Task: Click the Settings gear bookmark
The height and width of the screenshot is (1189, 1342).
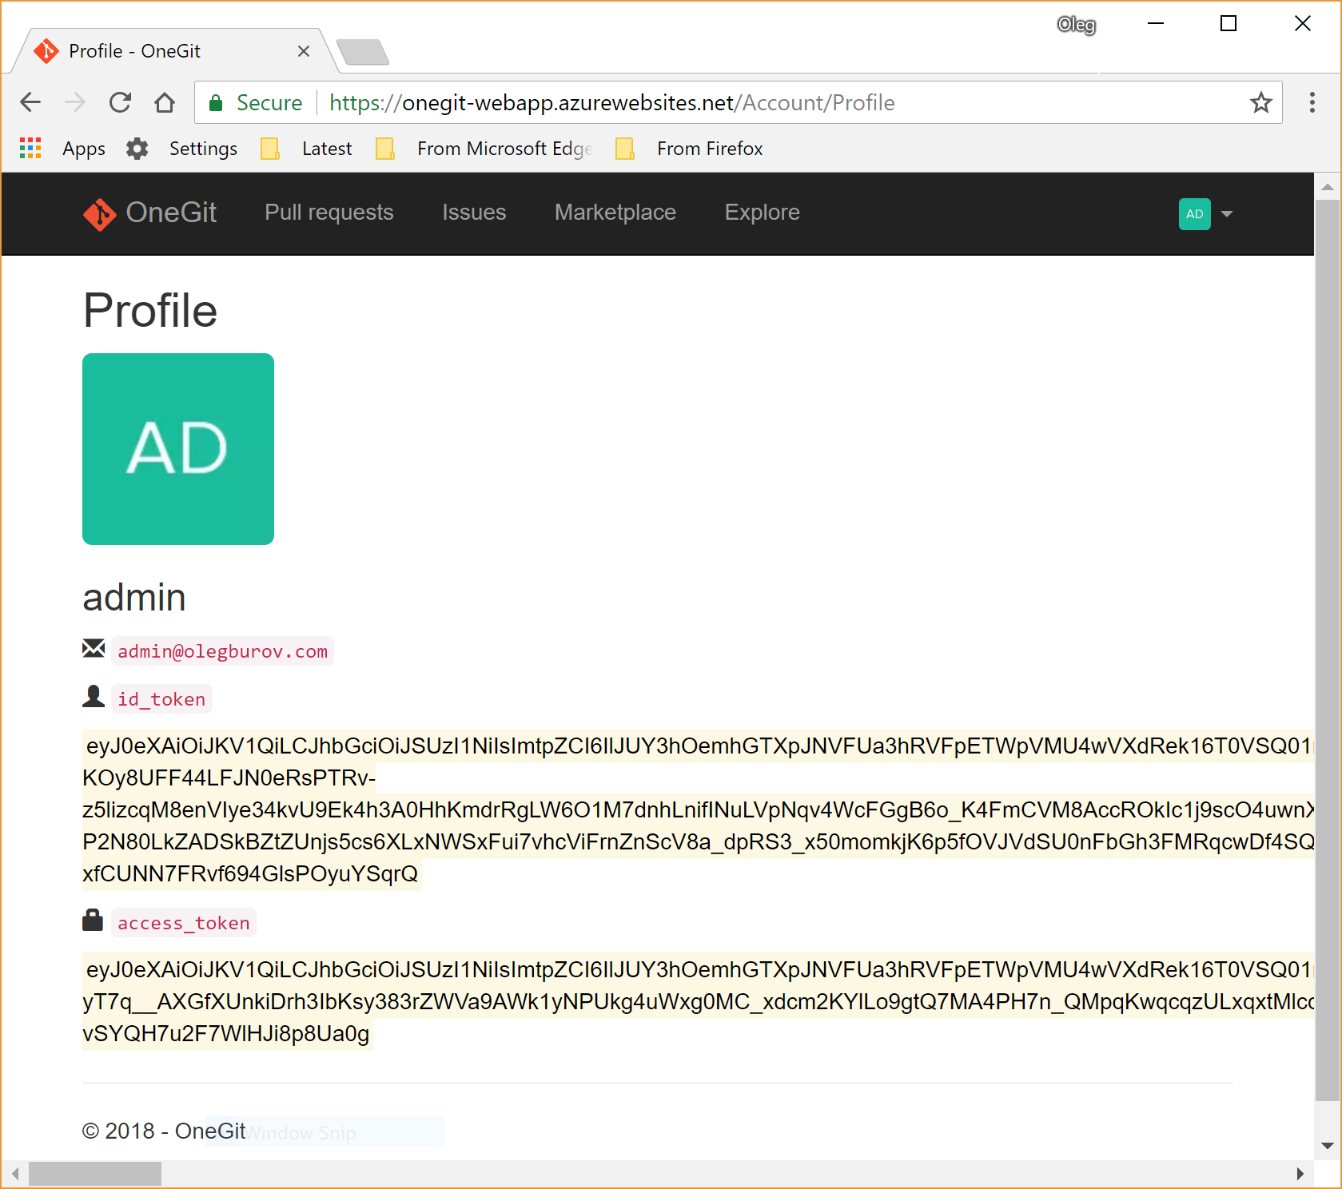Action: [137, 149]
